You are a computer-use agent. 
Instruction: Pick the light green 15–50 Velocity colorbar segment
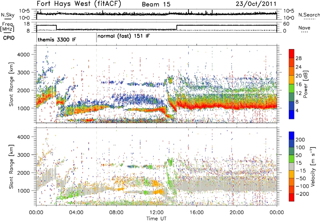(x=292, y=159)
